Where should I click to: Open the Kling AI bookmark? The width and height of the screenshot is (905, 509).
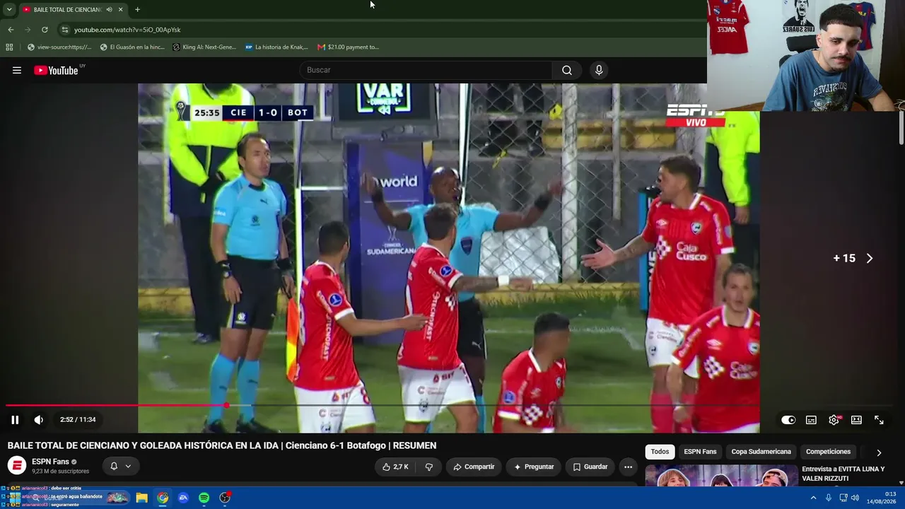point(204,47)
